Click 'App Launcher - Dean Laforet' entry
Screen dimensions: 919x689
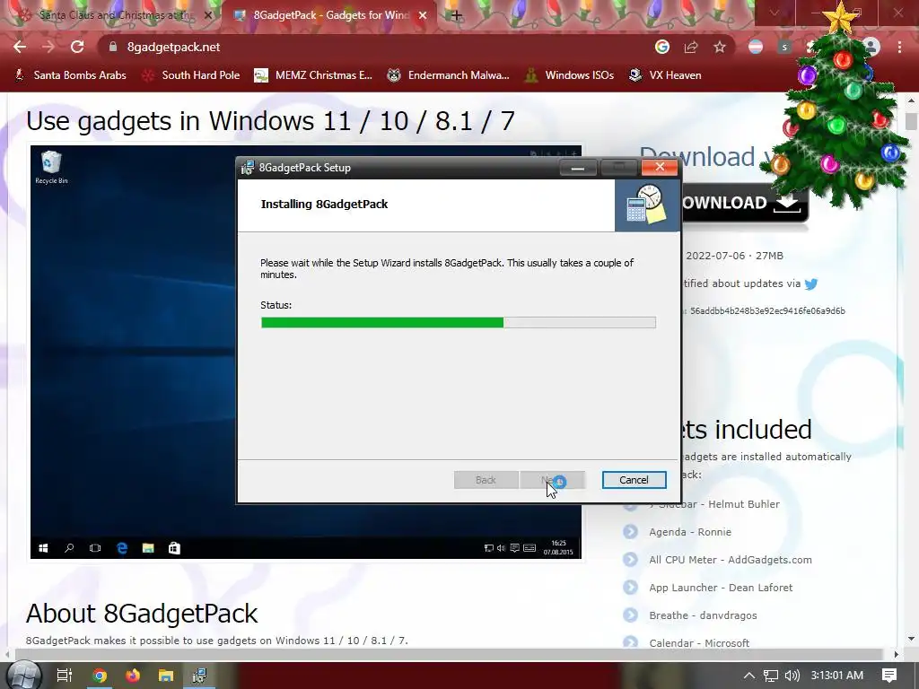721,588
